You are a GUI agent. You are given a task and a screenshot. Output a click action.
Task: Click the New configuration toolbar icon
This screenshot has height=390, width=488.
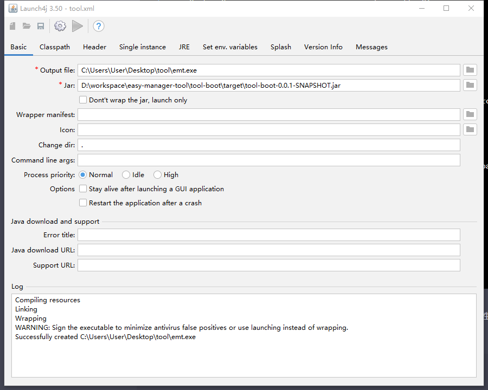coord(12,26)
